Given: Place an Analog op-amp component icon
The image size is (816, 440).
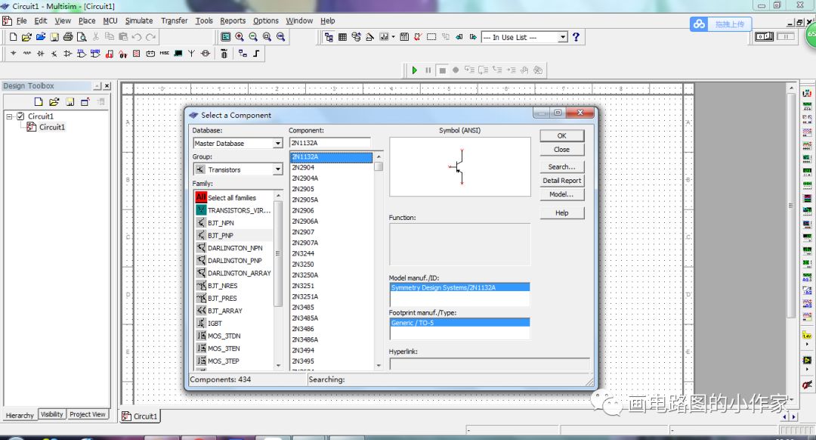Looking at the screenshot, I should coord(68,54).
